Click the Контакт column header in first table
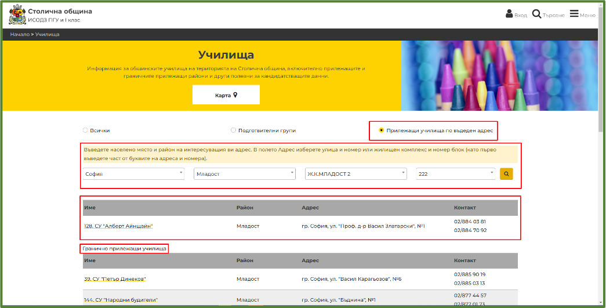This screenshot has width=606, height=308. (465, 208)
